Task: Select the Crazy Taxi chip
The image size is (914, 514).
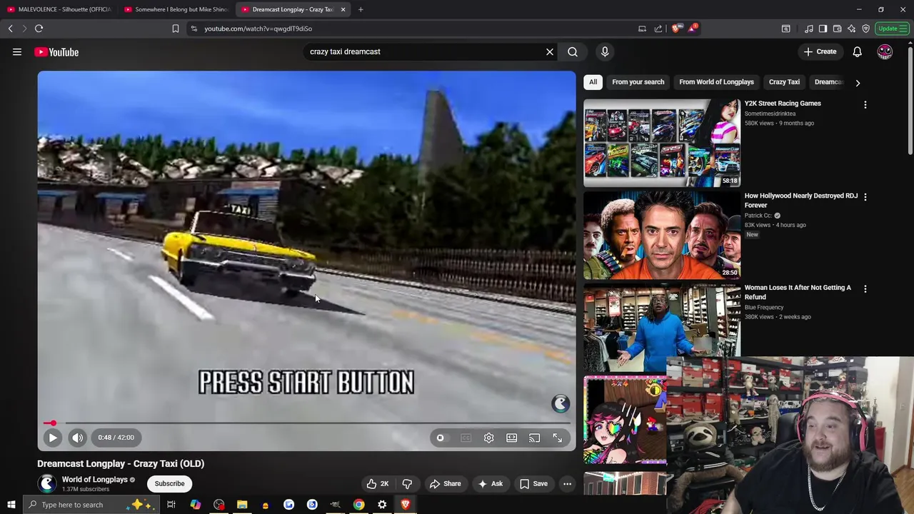Action: 784,82
